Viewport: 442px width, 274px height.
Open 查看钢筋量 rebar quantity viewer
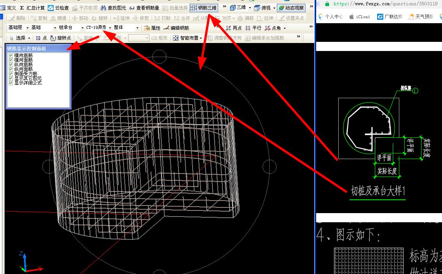tap(144, 8)
